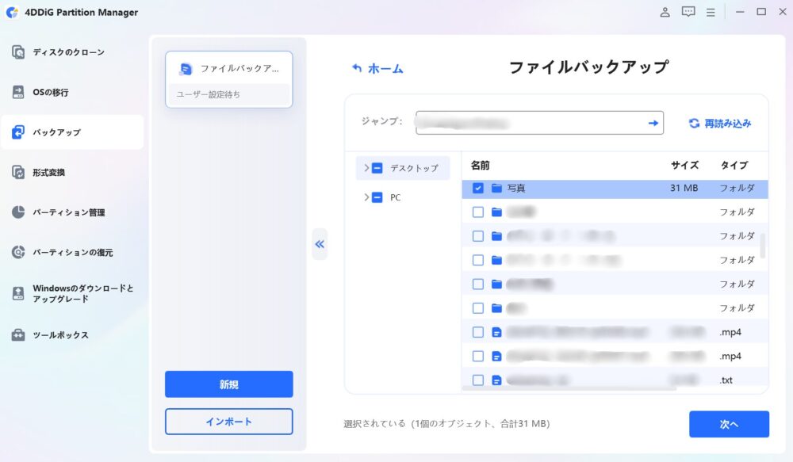Image resolution: width=793 pixels, height=462 pixels.
Task: Click the second .mp4 file icon
Action: click(x=496, y=357)
